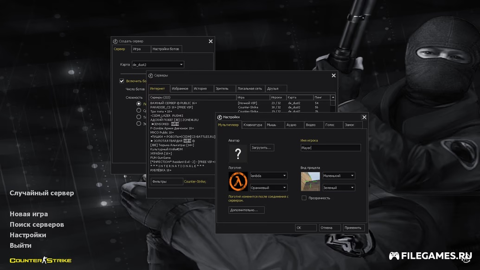Click the Отмена button
This screenshot has height=270, width=480.
click(x=329, y=228)
